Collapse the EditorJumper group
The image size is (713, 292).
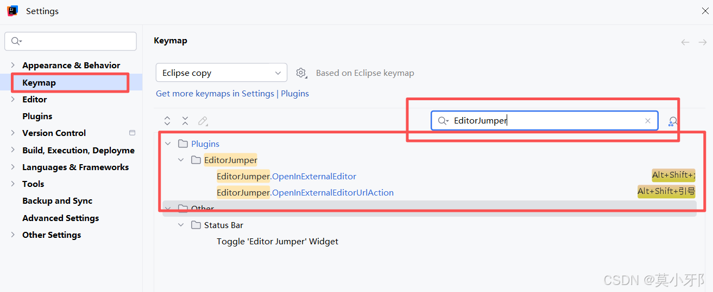coord(181,160)
